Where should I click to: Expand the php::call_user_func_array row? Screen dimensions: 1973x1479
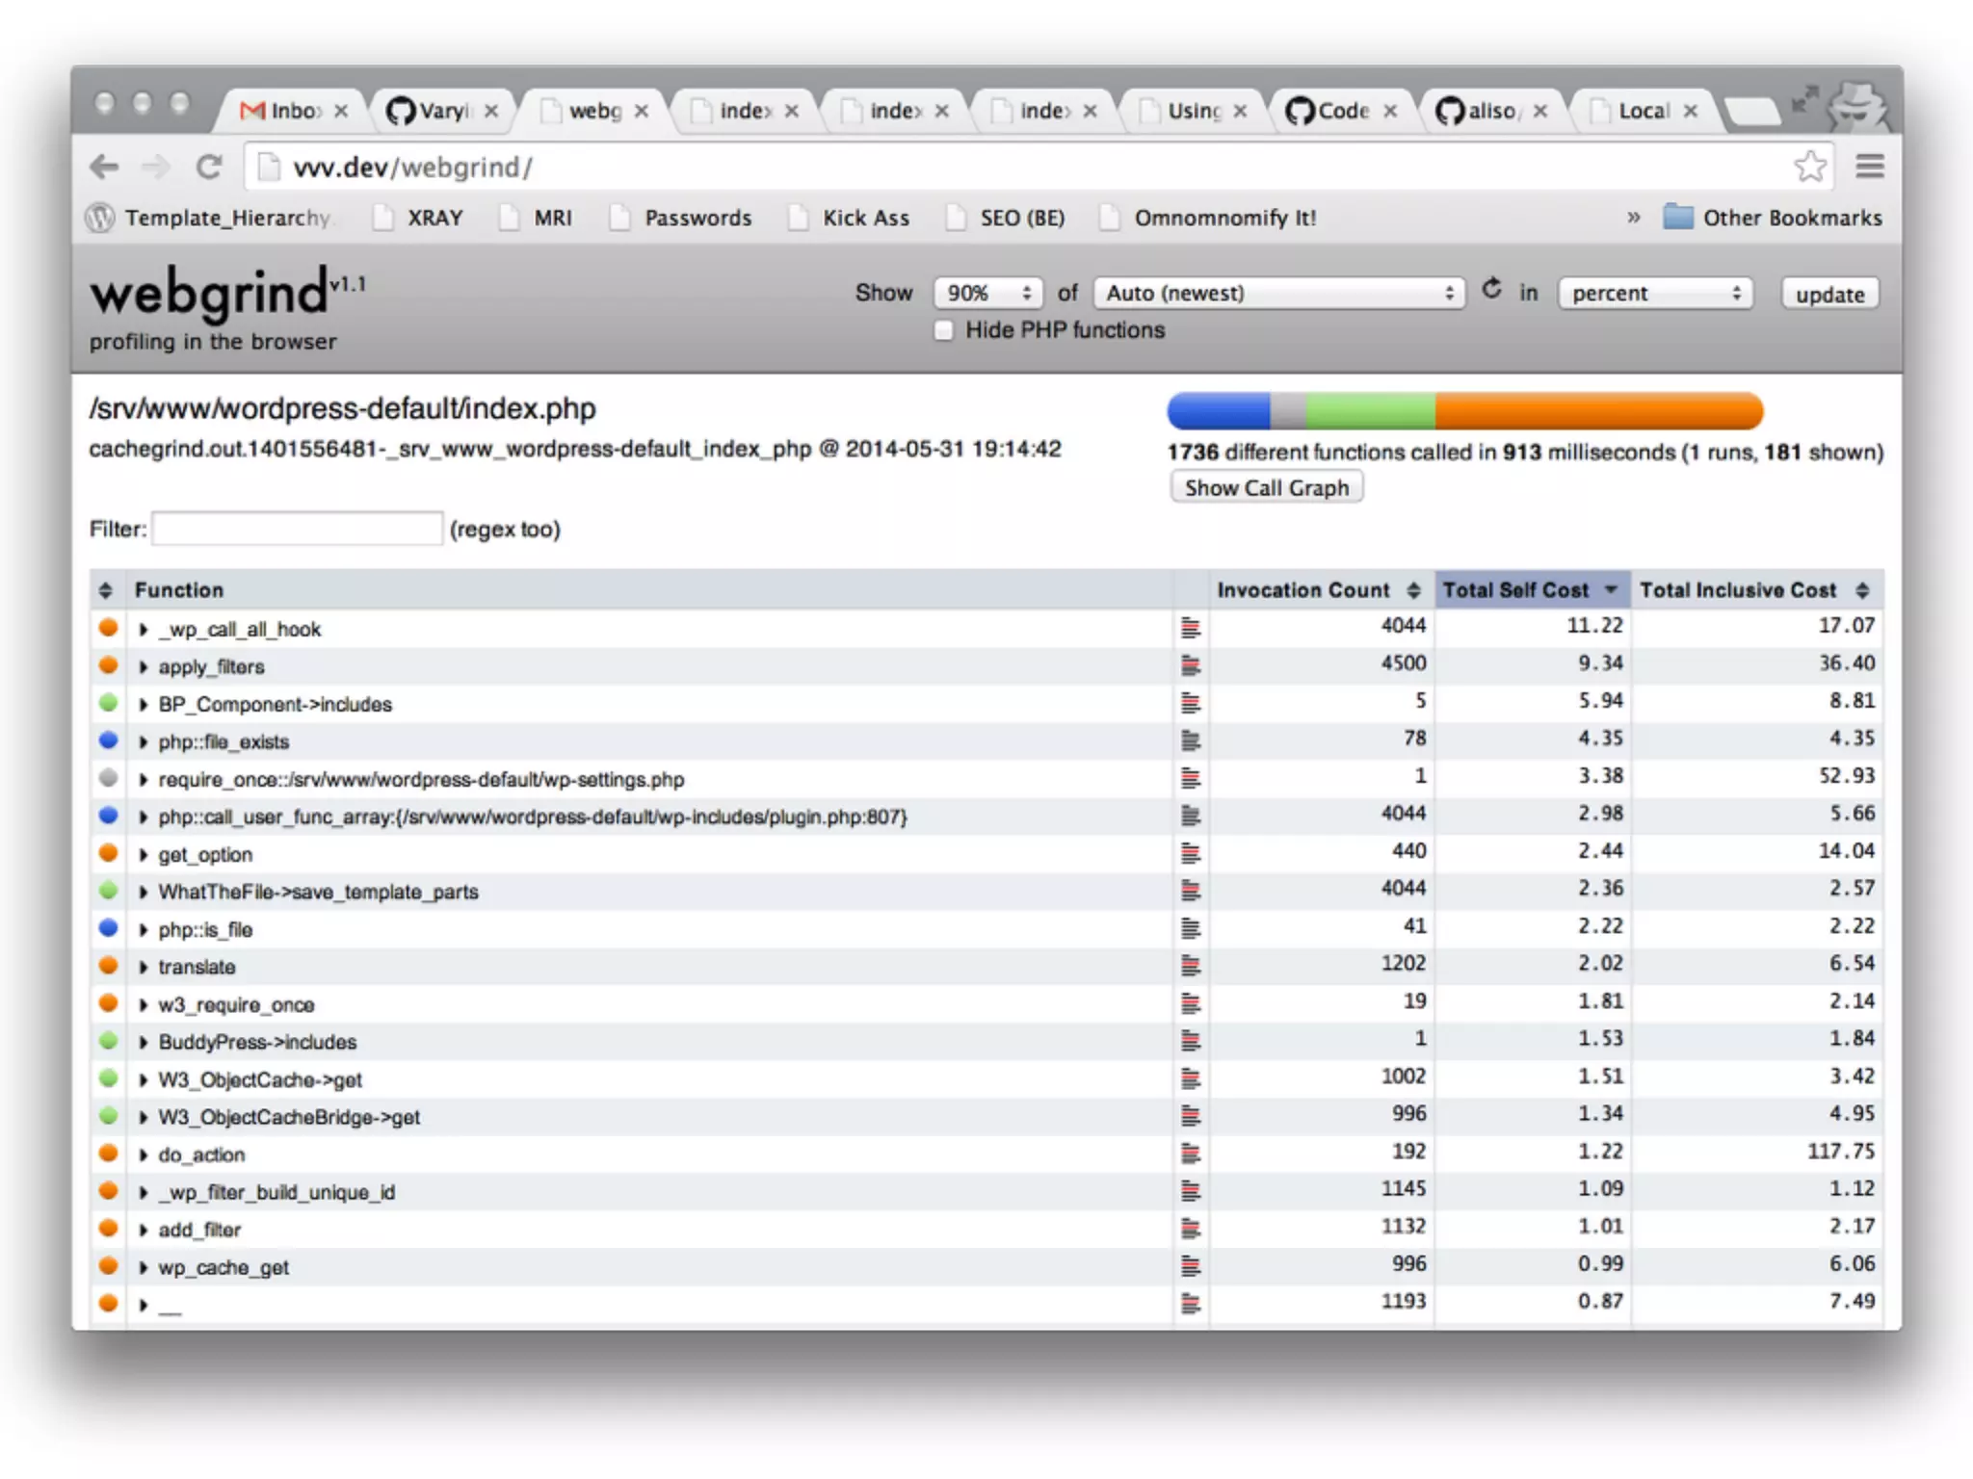[144, 817]
